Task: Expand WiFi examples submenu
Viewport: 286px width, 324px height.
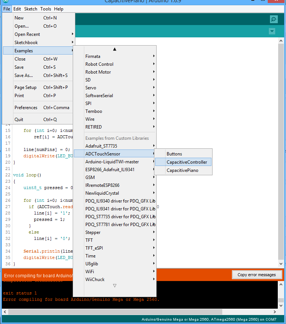Action: 115,272
